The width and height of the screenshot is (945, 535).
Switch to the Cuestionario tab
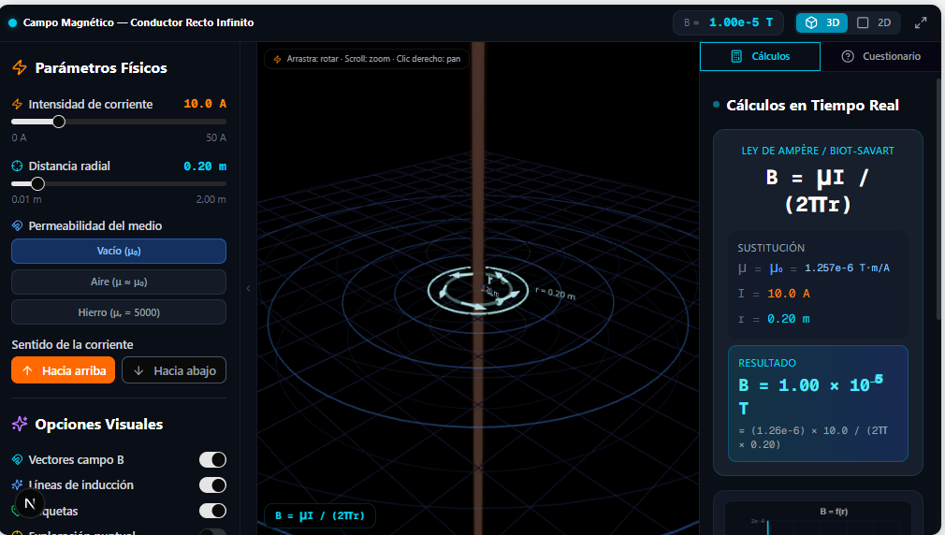[882, 57]
